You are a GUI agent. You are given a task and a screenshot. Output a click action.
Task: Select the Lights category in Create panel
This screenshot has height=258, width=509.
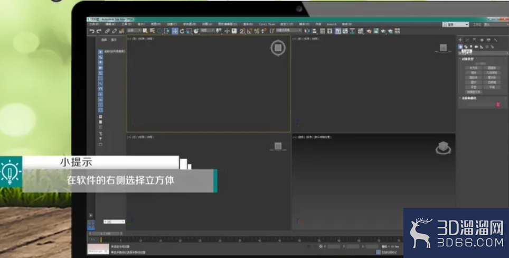[x=471, y=47]
